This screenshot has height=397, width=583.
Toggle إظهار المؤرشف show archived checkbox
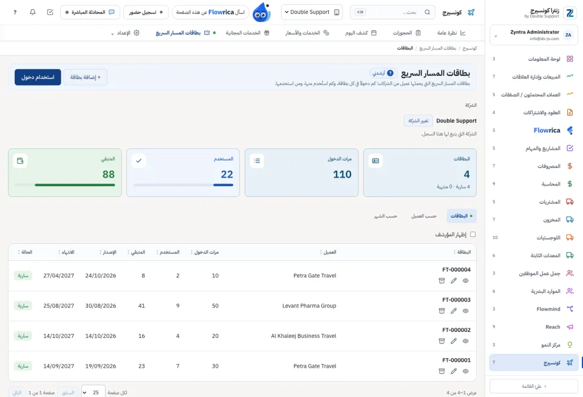click(472, 235)
